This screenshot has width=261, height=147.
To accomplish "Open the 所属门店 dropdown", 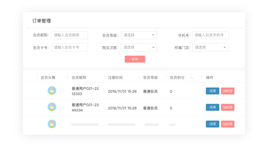I will pyautogui.click(x=210, y=47).
